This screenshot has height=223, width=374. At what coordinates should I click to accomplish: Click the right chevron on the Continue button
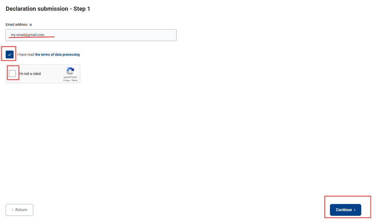[x=355, y=210]
